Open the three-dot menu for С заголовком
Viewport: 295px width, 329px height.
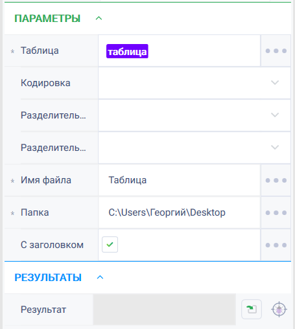pyautogui.click(x=276, y=245)
